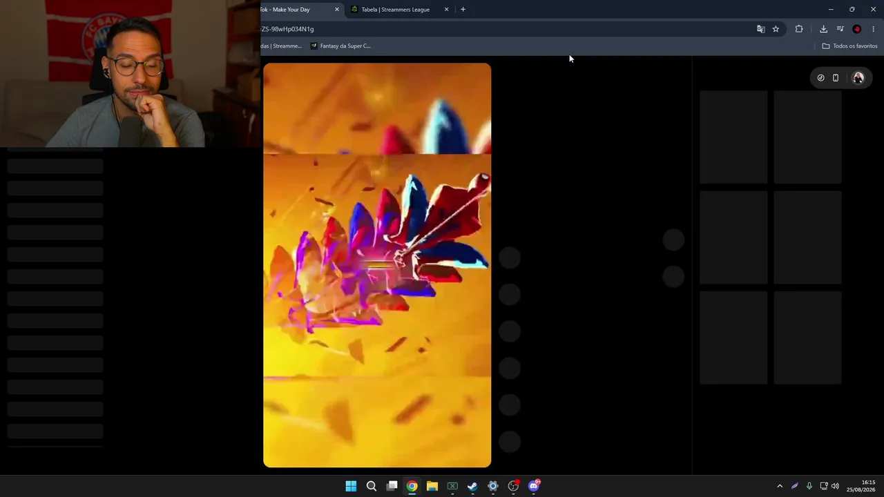
Task: Open the network tray icon
Action: [x=824, y=486]
